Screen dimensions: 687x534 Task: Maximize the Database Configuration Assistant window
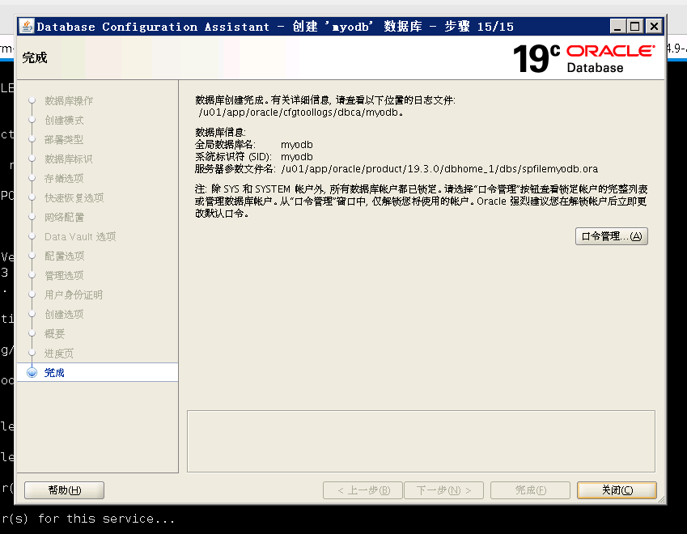point(635,26)
